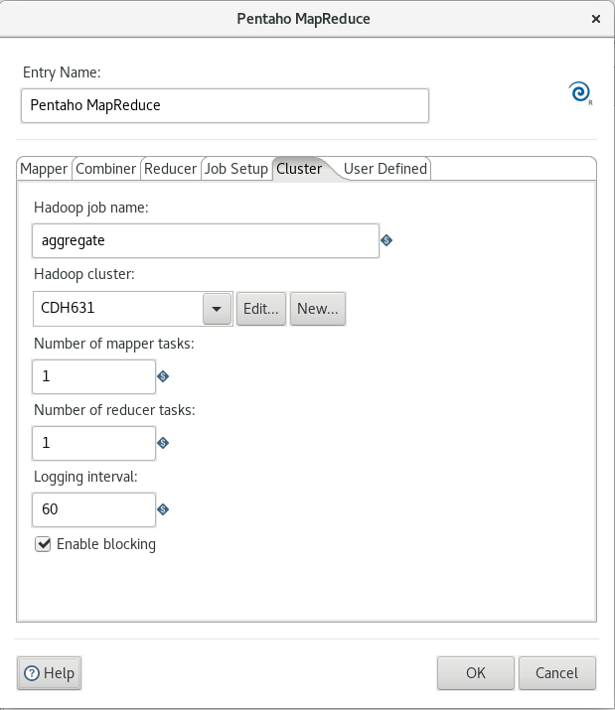Image resolution: width=615 pixels, height=710 pixels.
Task: Switch to the Mapper tab
Action: (x=44, y=169)
